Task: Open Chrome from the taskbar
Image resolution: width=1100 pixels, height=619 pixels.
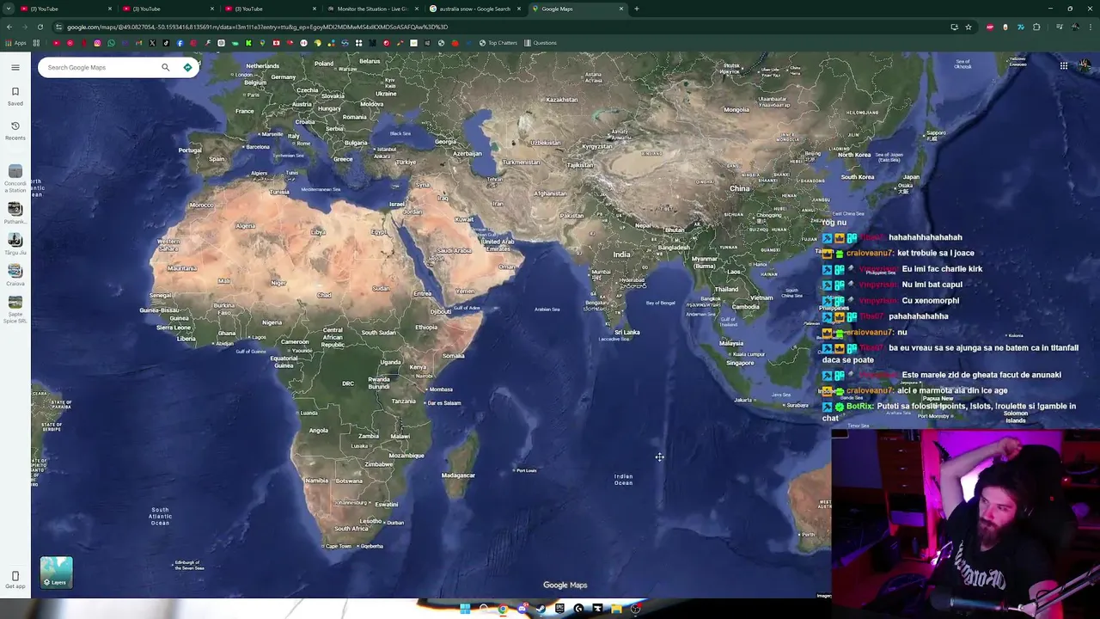Action: pyautogui.click(x=503, y=609)
